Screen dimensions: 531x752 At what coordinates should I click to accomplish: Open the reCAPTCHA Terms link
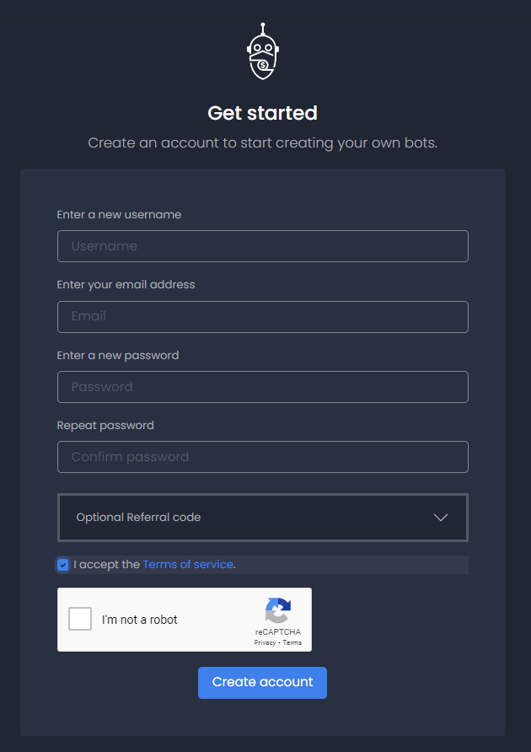(x=292, y=642)
